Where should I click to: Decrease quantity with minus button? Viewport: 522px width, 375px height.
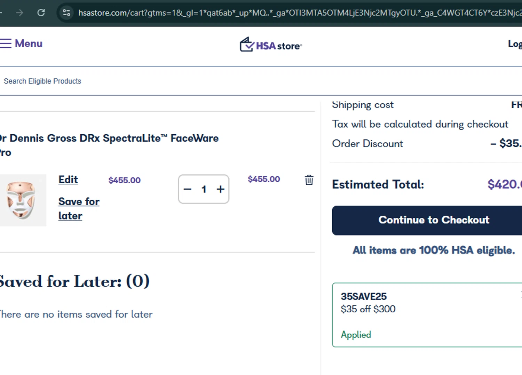click(188, 189)
